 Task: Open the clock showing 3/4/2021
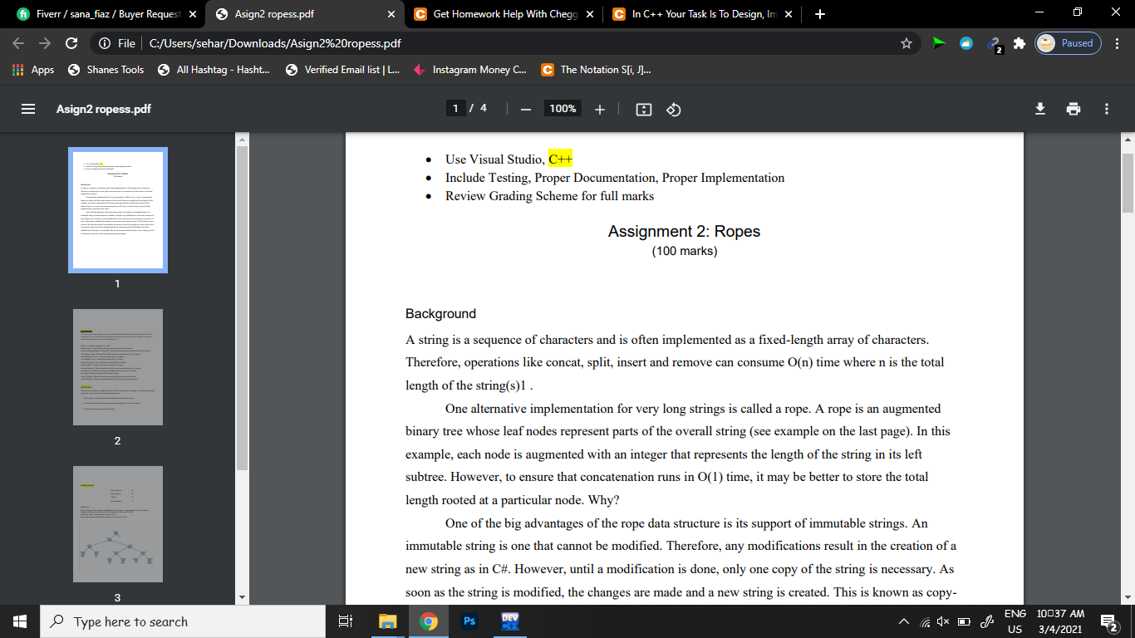[1060, 621]
